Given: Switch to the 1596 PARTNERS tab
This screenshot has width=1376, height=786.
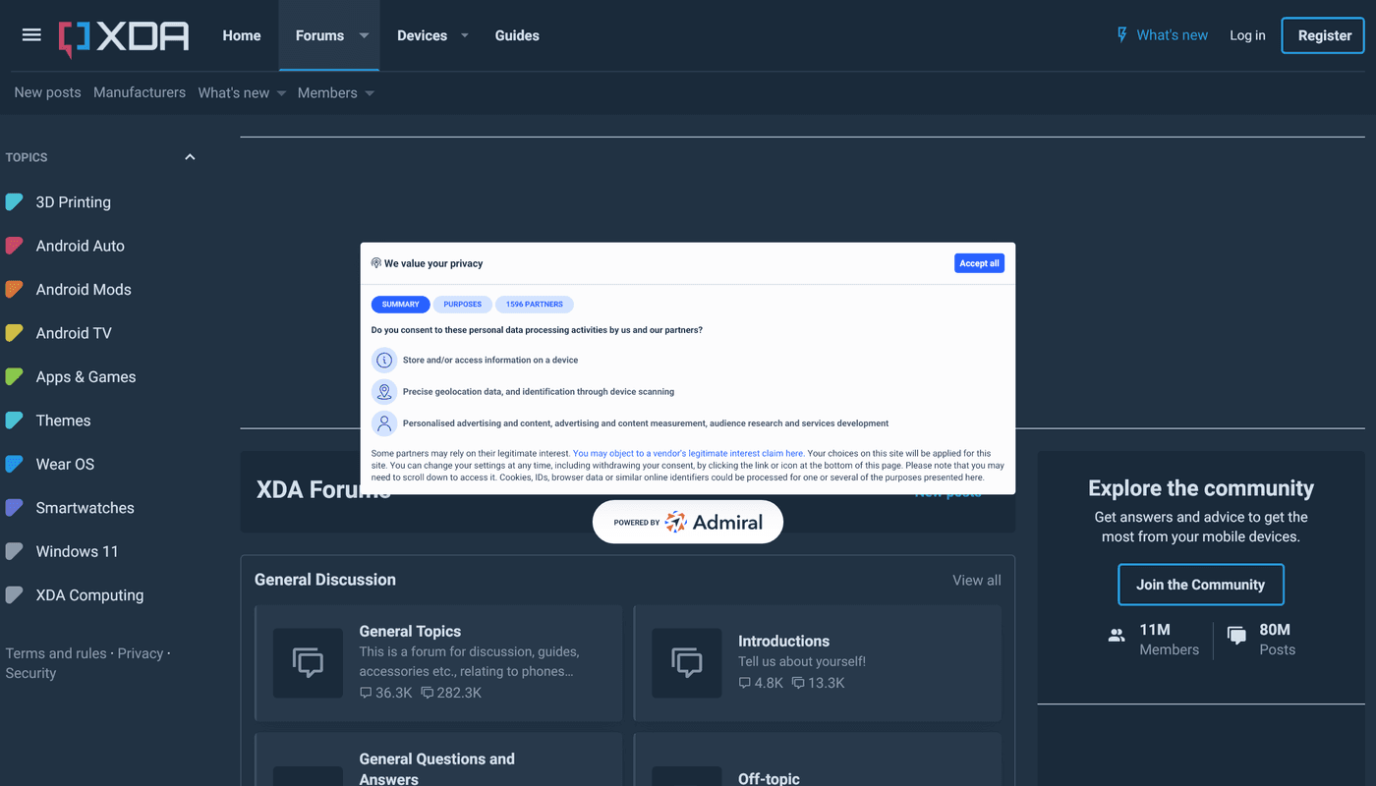Looking at the screenshot, I should coord(535,305).
